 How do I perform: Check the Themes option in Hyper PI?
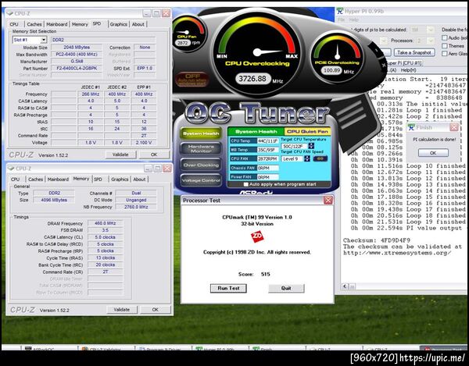[445, 46]
